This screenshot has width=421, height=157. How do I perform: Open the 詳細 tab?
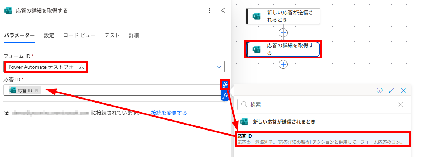pyautogui.click(x=134, y=35)
